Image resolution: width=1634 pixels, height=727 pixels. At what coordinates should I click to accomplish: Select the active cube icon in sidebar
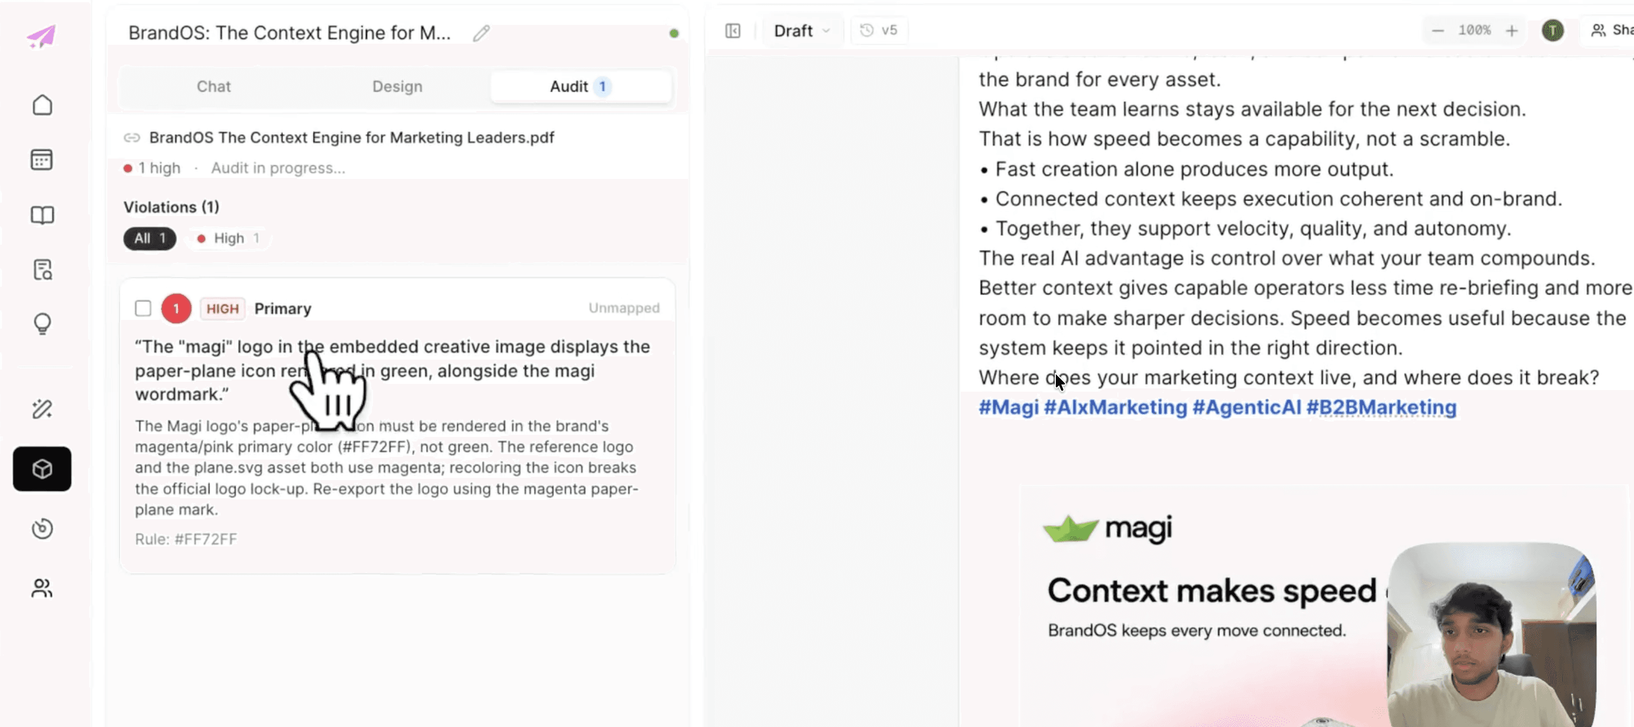42,469
